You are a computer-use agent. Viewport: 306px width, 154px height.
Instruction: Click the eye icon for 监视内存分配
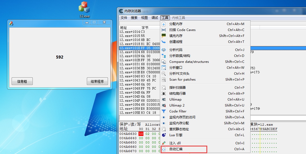tap(164, 123)
